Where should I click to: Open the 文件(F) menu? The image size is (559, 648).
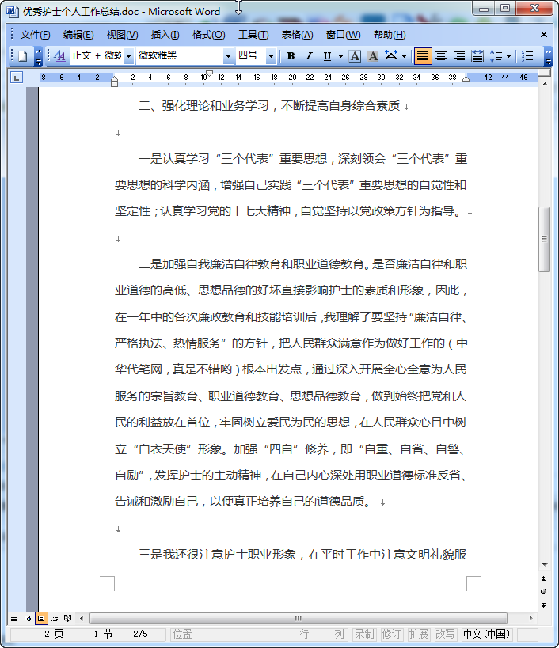pyautogui.click(x=35, y=35)
